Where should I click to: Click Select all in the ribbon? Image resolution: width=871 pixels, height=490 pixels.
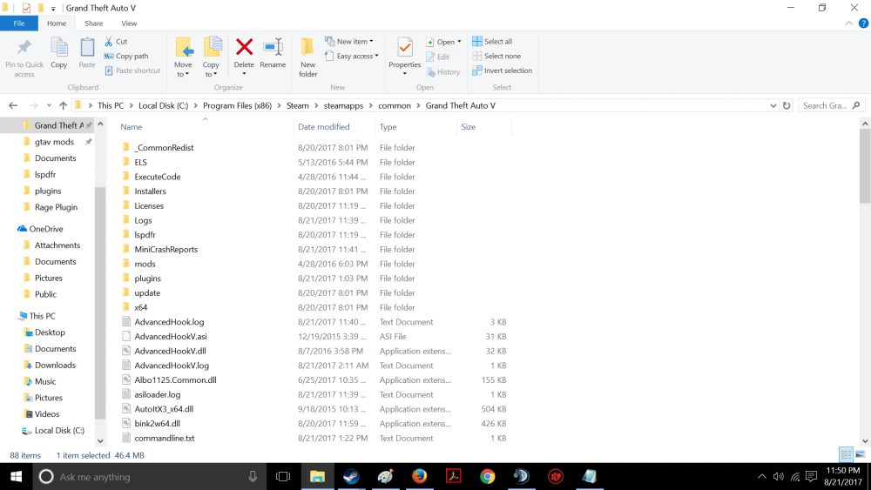point(492,42)
